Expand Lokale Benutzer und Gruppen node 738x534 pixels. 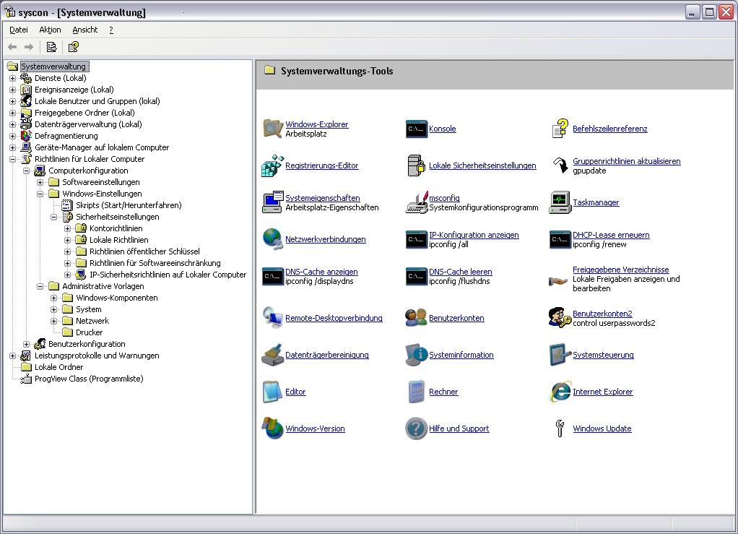point(13,101)
